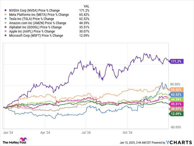This screenshot has height=146, width=194.
Task: Click the Jul '24 axis marker
Action: pos(86,133)
